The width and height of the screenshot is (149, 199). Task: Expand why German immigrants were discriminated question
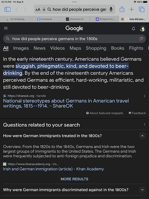[x=142, y=190]
